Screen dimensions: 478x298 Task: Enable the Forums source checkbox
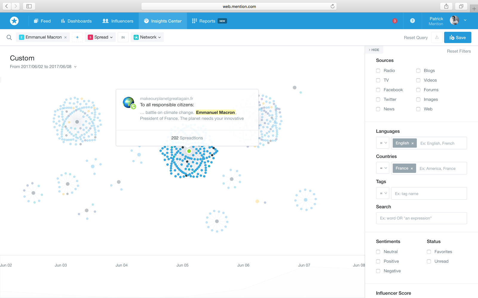[418, 90]
